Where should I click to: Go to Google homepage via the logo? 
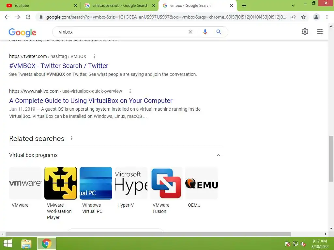[x=23, y=32]
